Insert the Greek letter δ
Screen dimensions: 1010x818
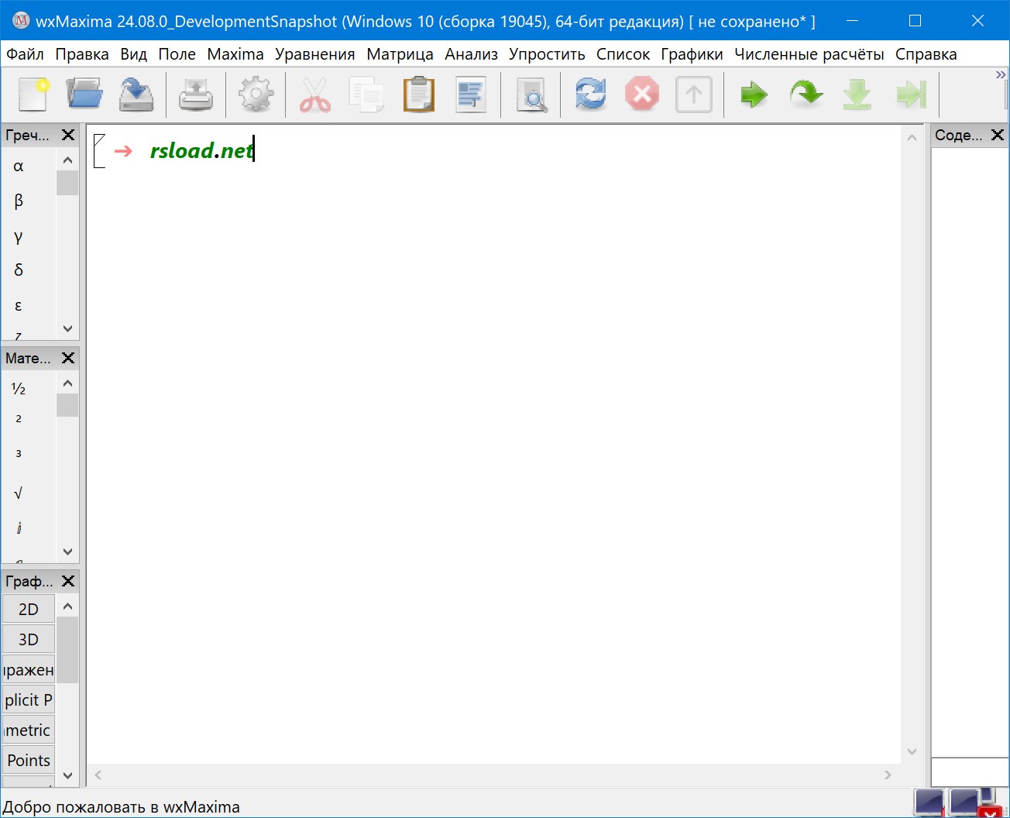(19, 270)
